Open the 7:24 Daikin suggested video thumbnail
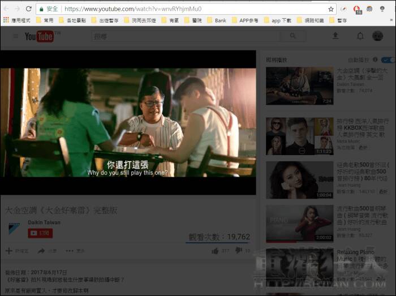 (299, 85)
